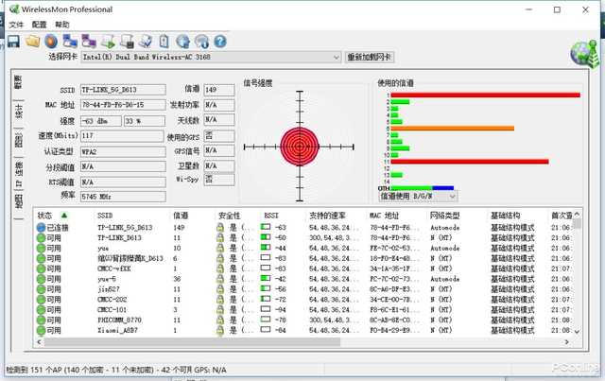The width and height of the screenshot is (605, 381).
Task: Click the purple networked computers toolbar icon
Action: click(x=89, y=41)
